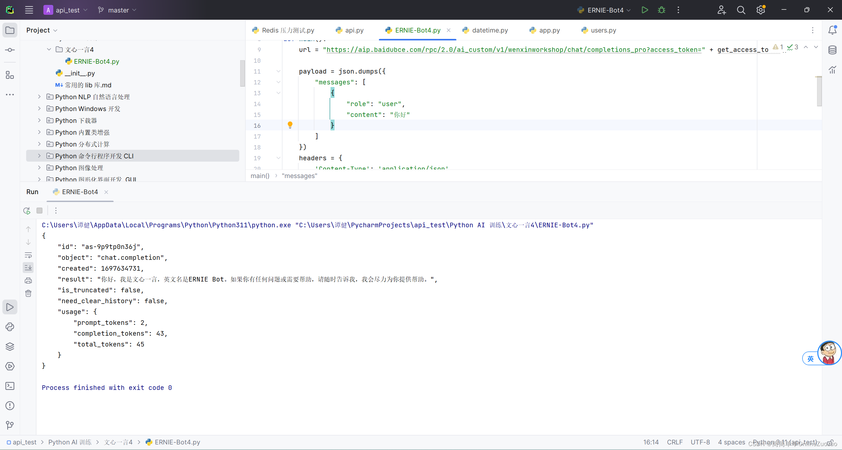This screenshot has height=450, width=842.
Task: Rerun ERNIE-Bot4 in Run panel
Action: (x=27, y=211)
